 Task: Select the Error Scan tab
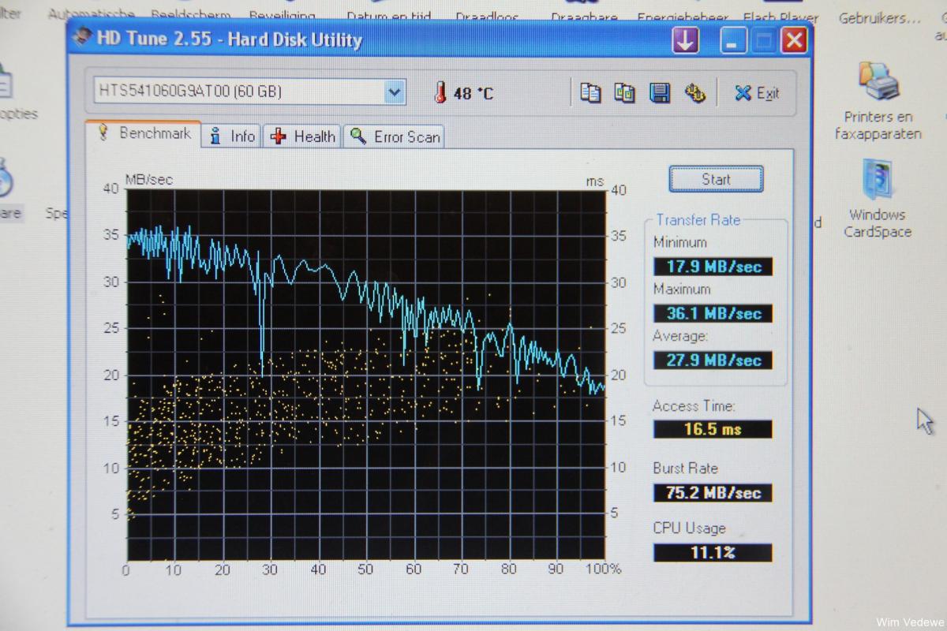coord(395,136)
